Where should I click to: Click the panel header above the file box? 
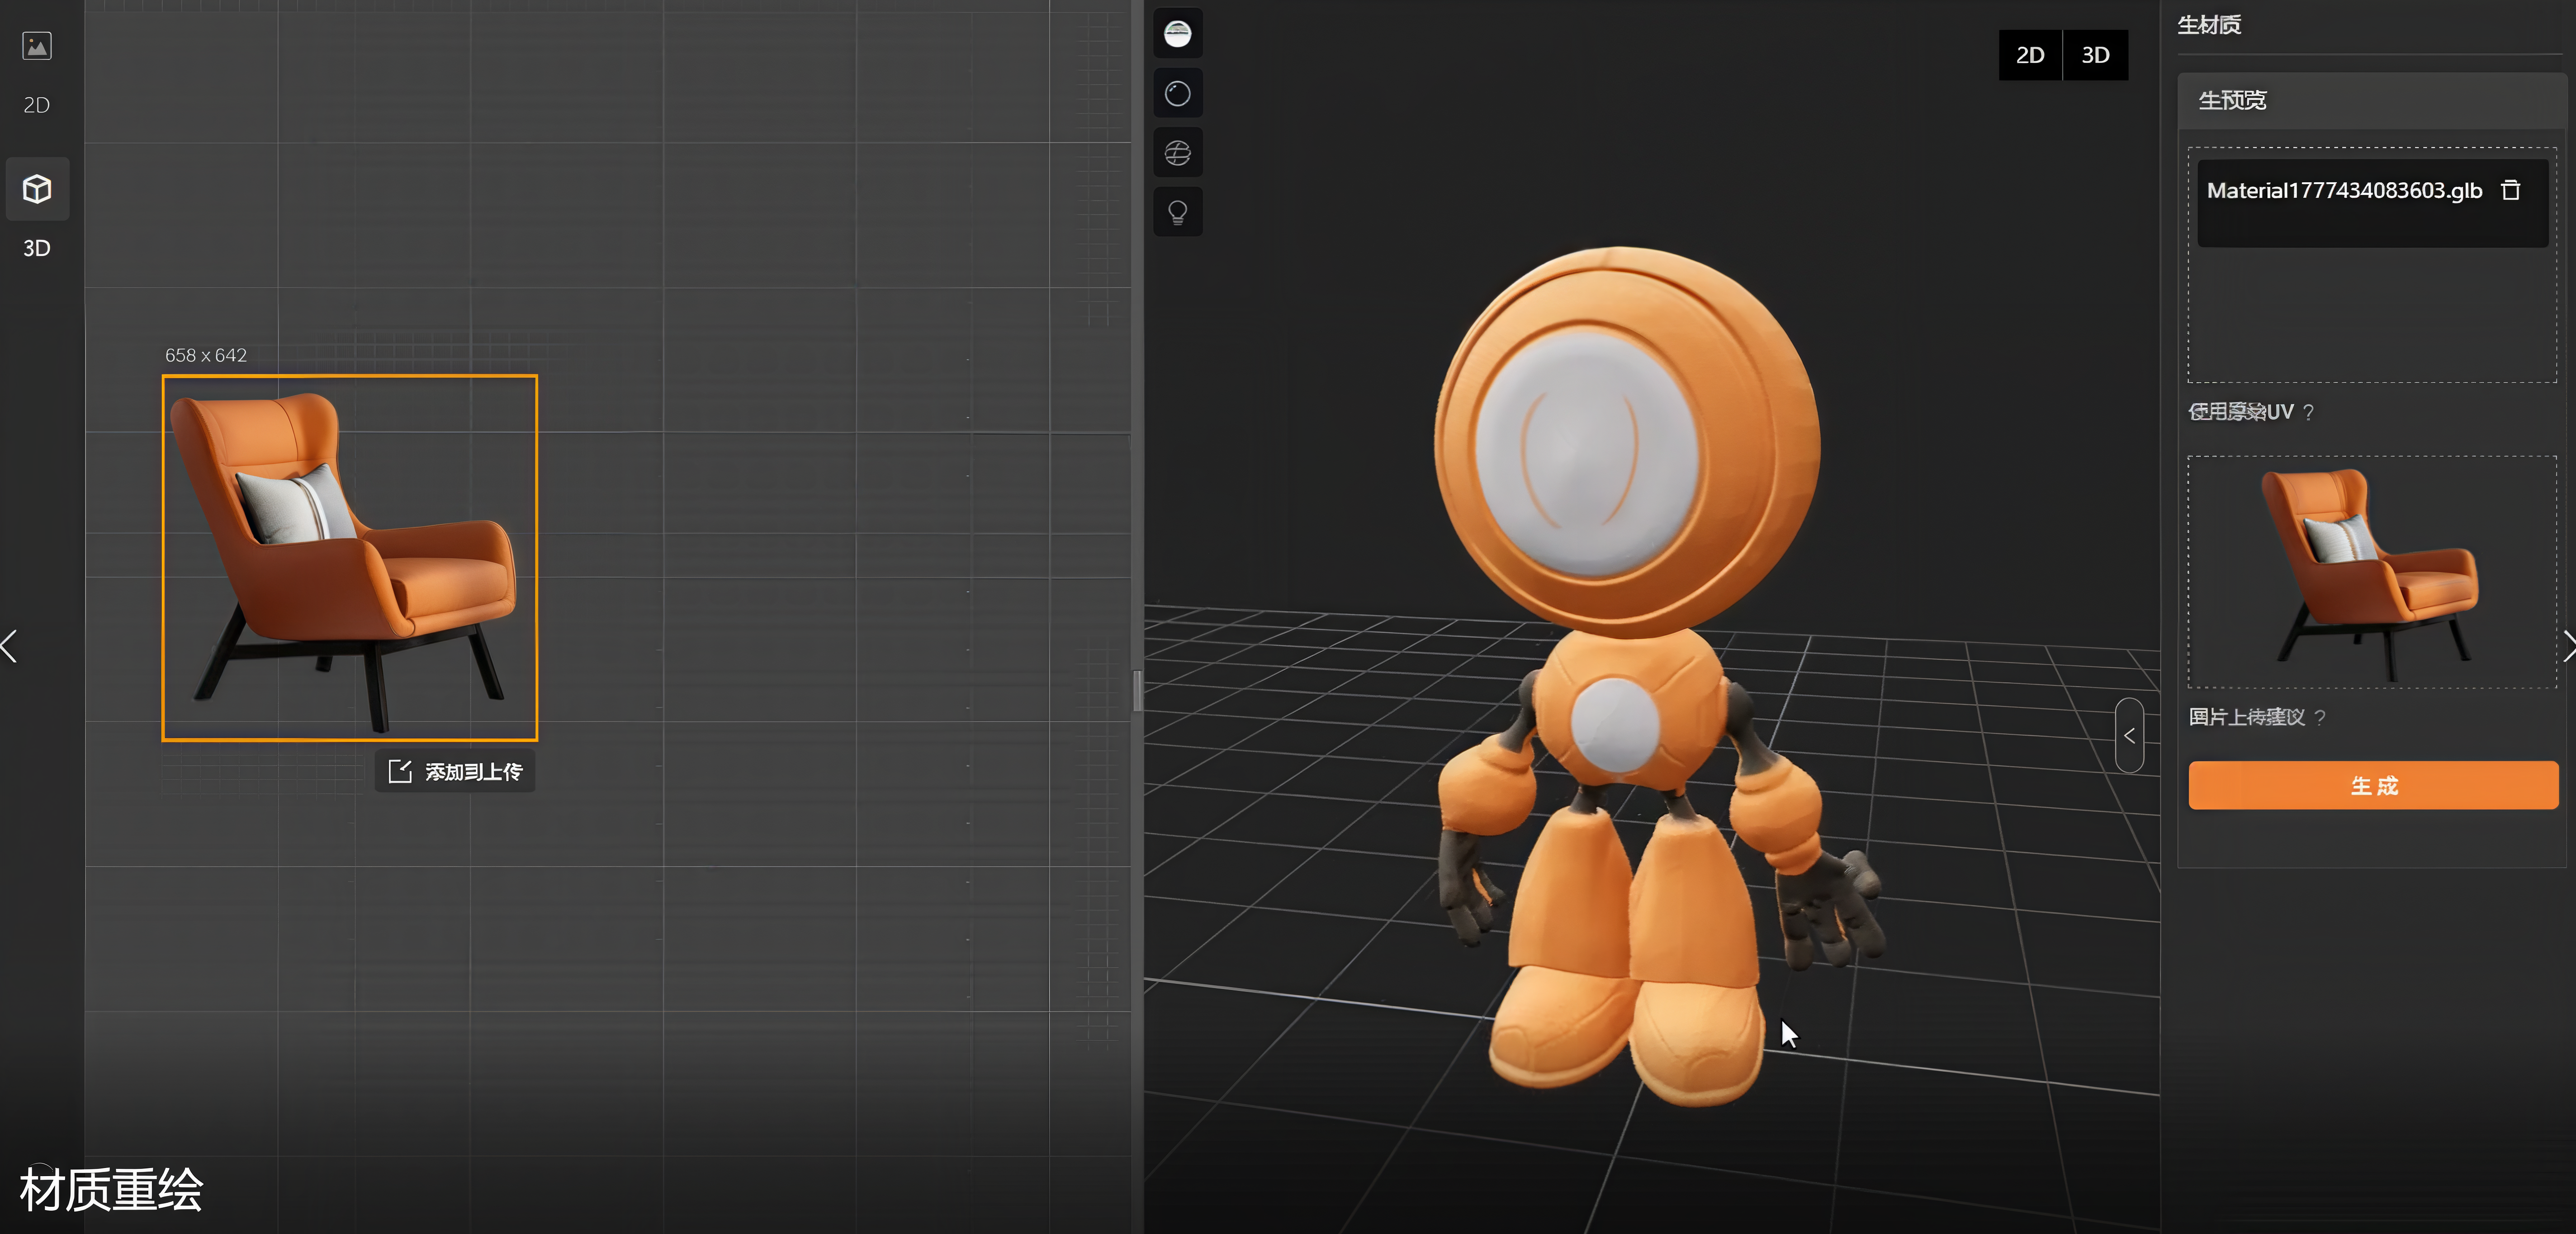point(2372,100)
